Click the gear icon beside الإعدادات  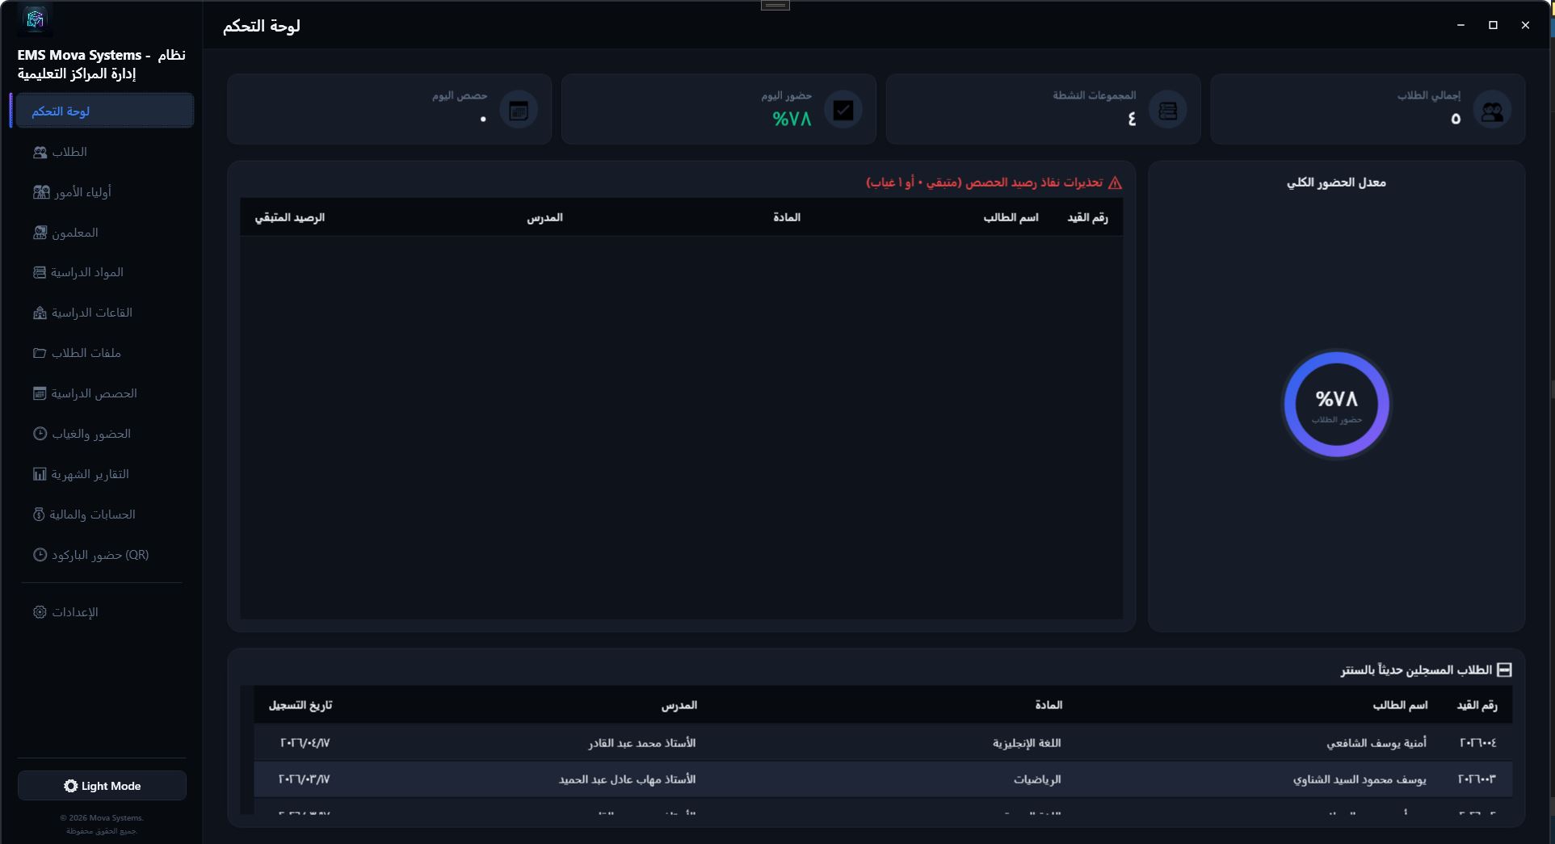pos(40,612)
